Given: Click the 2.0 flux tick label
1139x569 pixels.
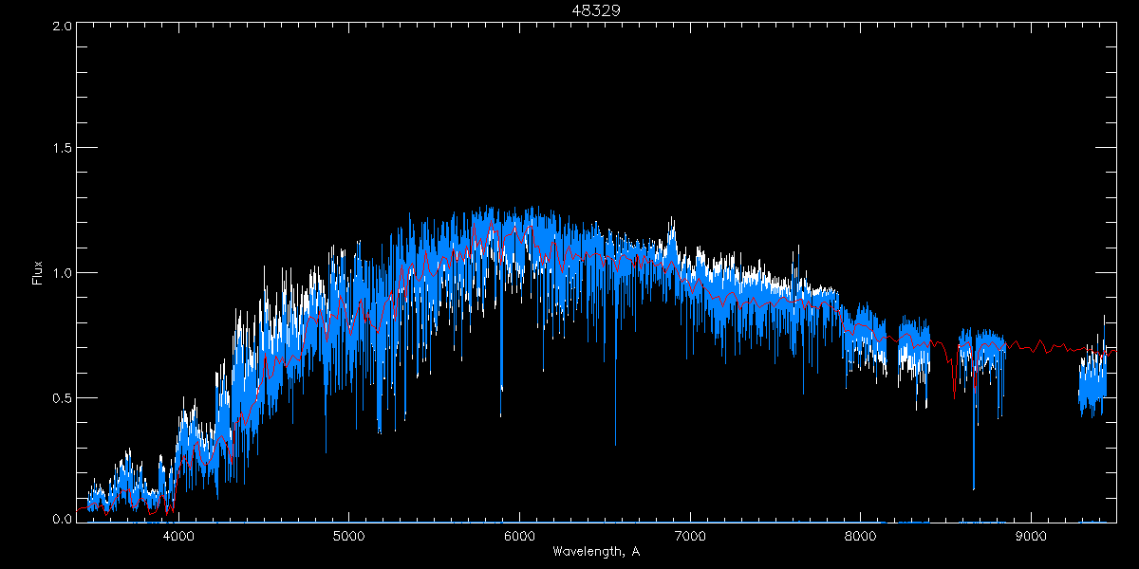Looking at the screenshot, I should (x=59, y=26).
